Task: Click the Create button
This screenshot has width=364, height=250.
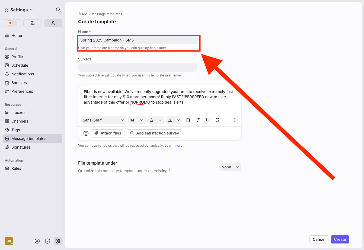Action: pyautogui.click(x=340, y=239)
